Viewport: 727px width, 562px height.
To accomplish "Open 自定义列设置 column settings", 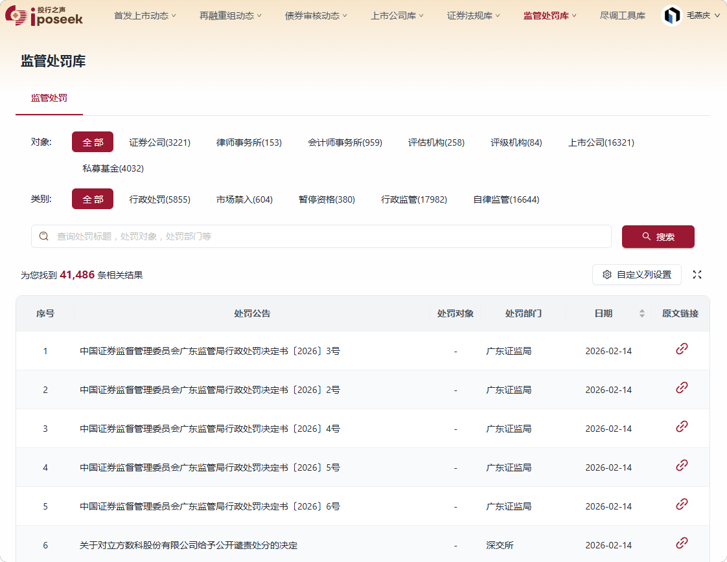I will [x=636, y=275].
